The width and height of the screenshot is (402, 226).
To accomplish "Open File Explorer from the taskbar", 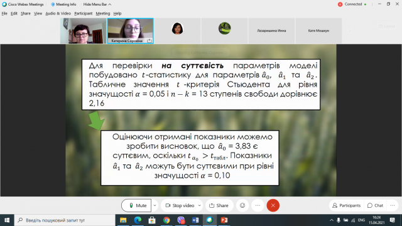I will point(123,220).
